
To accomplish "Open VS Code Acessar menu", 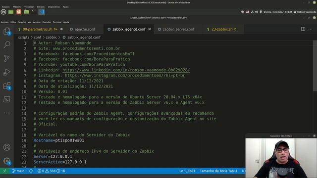I will tap(37, 22).
